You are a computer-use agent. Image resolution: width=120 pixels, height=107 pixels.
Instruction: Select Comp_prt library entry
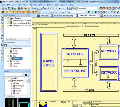20,86
